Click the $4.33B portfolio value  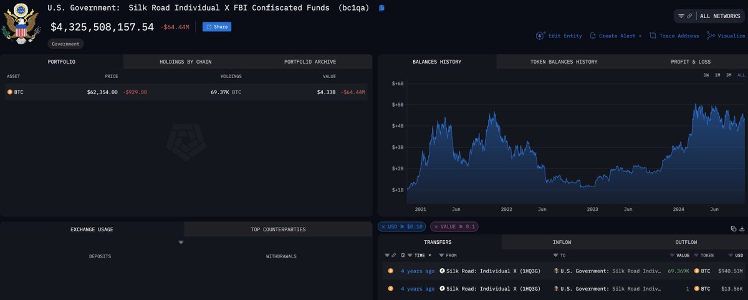click(x=327, y=92)
